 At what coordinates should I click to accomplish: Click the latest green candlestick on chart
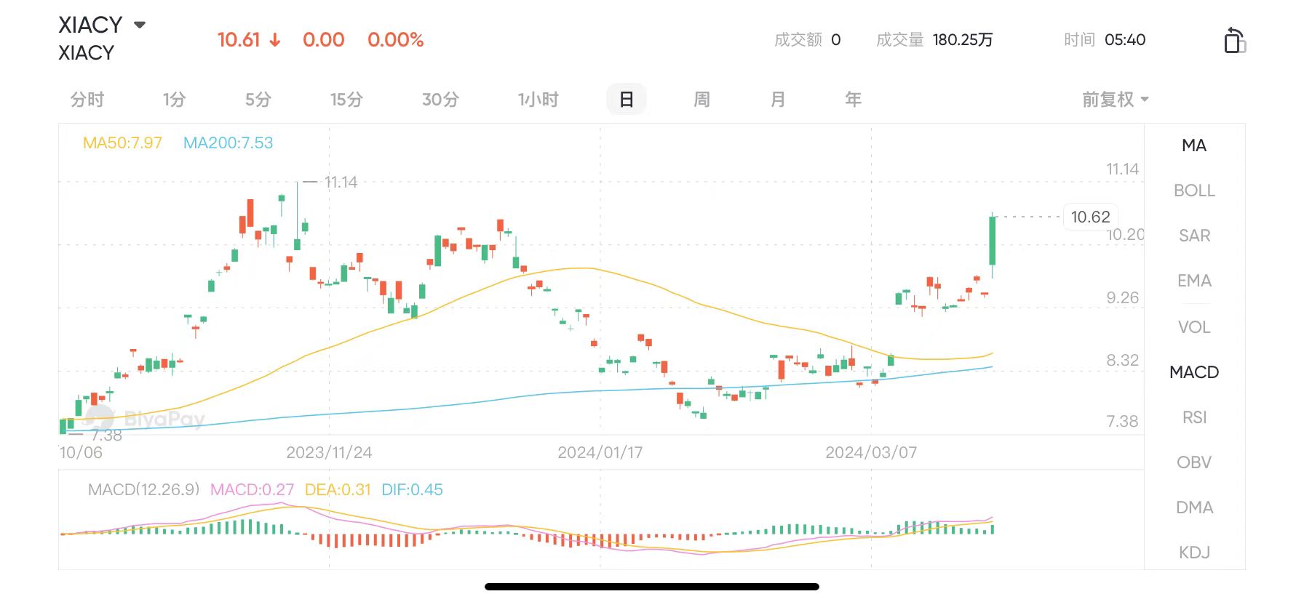click(992, 241)
